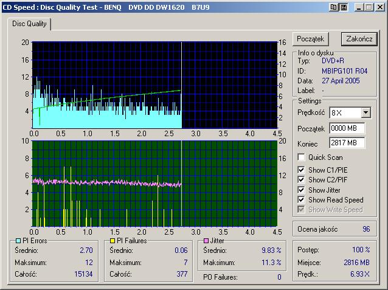Click the disc ID text MBIPG101 R04
This screenshot has width=388, height=290.
point(344,71)
